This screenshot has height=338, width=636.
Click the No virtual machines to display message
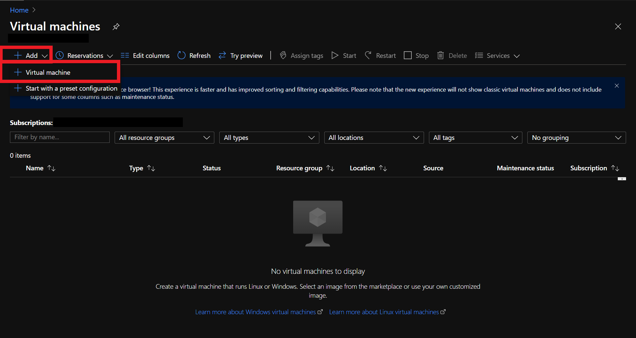(318, 271)
